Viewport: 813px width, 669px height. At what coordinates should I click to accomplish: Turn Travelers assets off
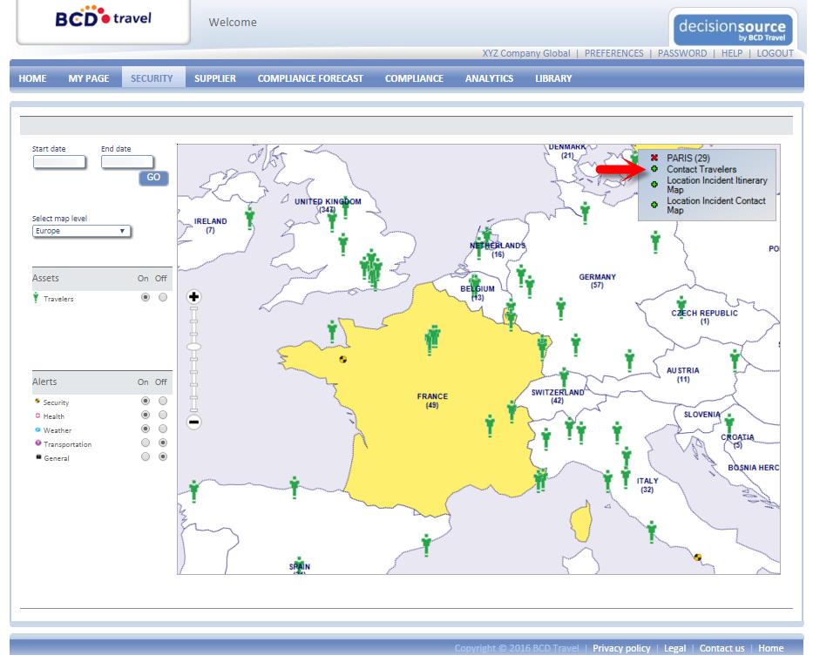163,297
